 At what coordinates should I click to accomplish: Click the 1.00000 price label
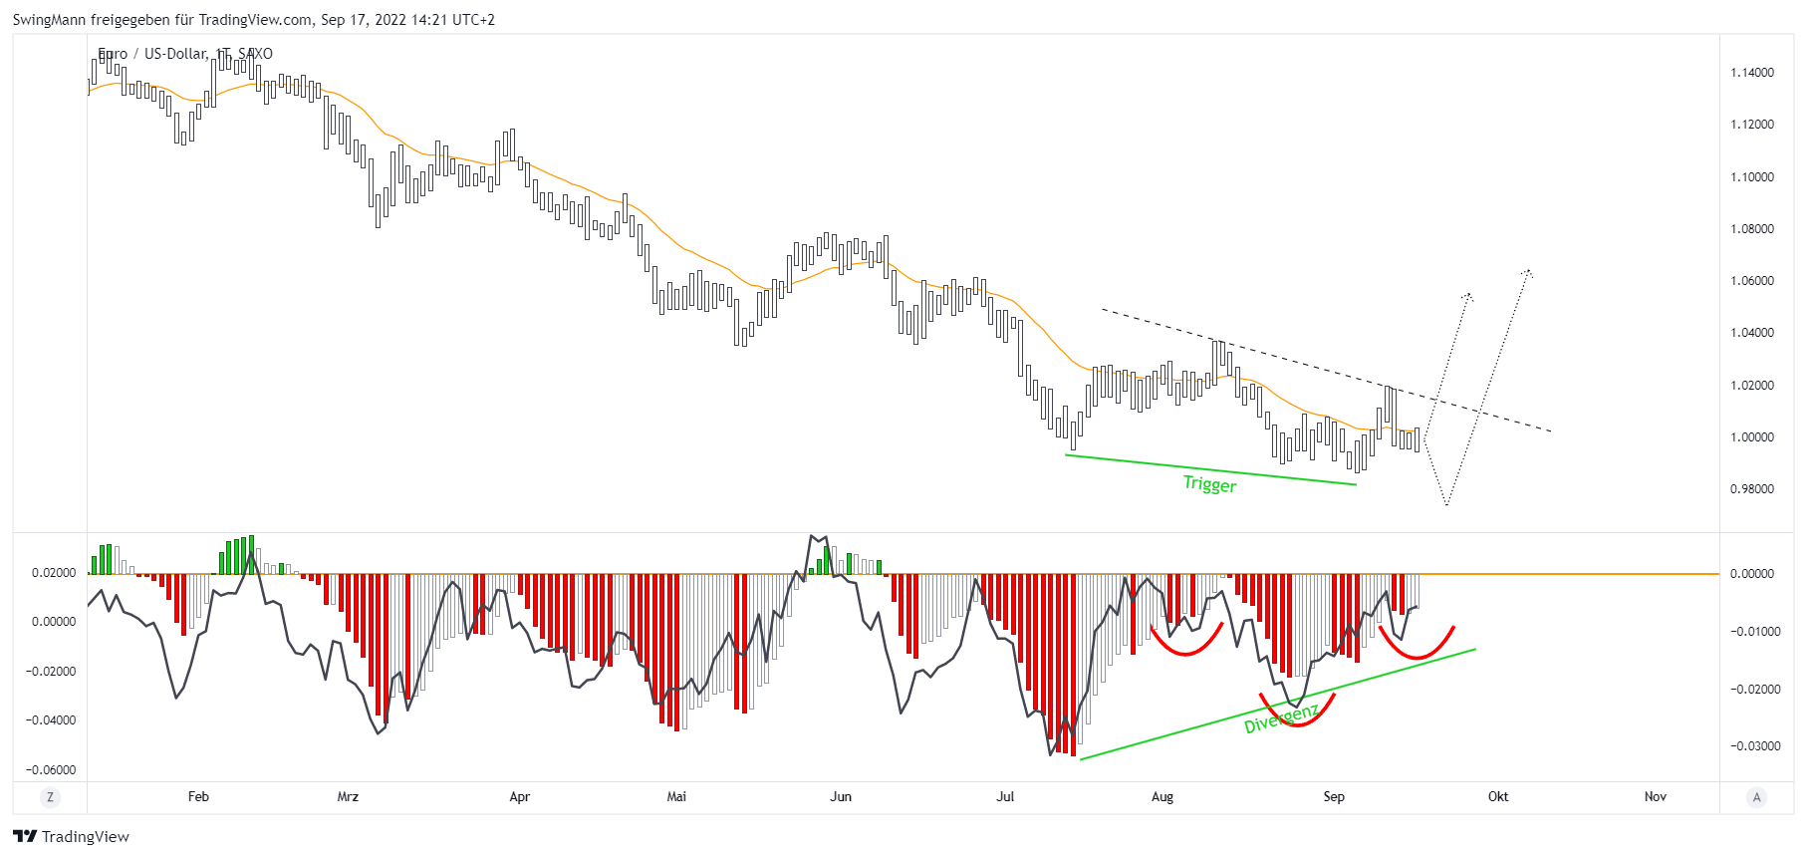tap(1752, 437)
